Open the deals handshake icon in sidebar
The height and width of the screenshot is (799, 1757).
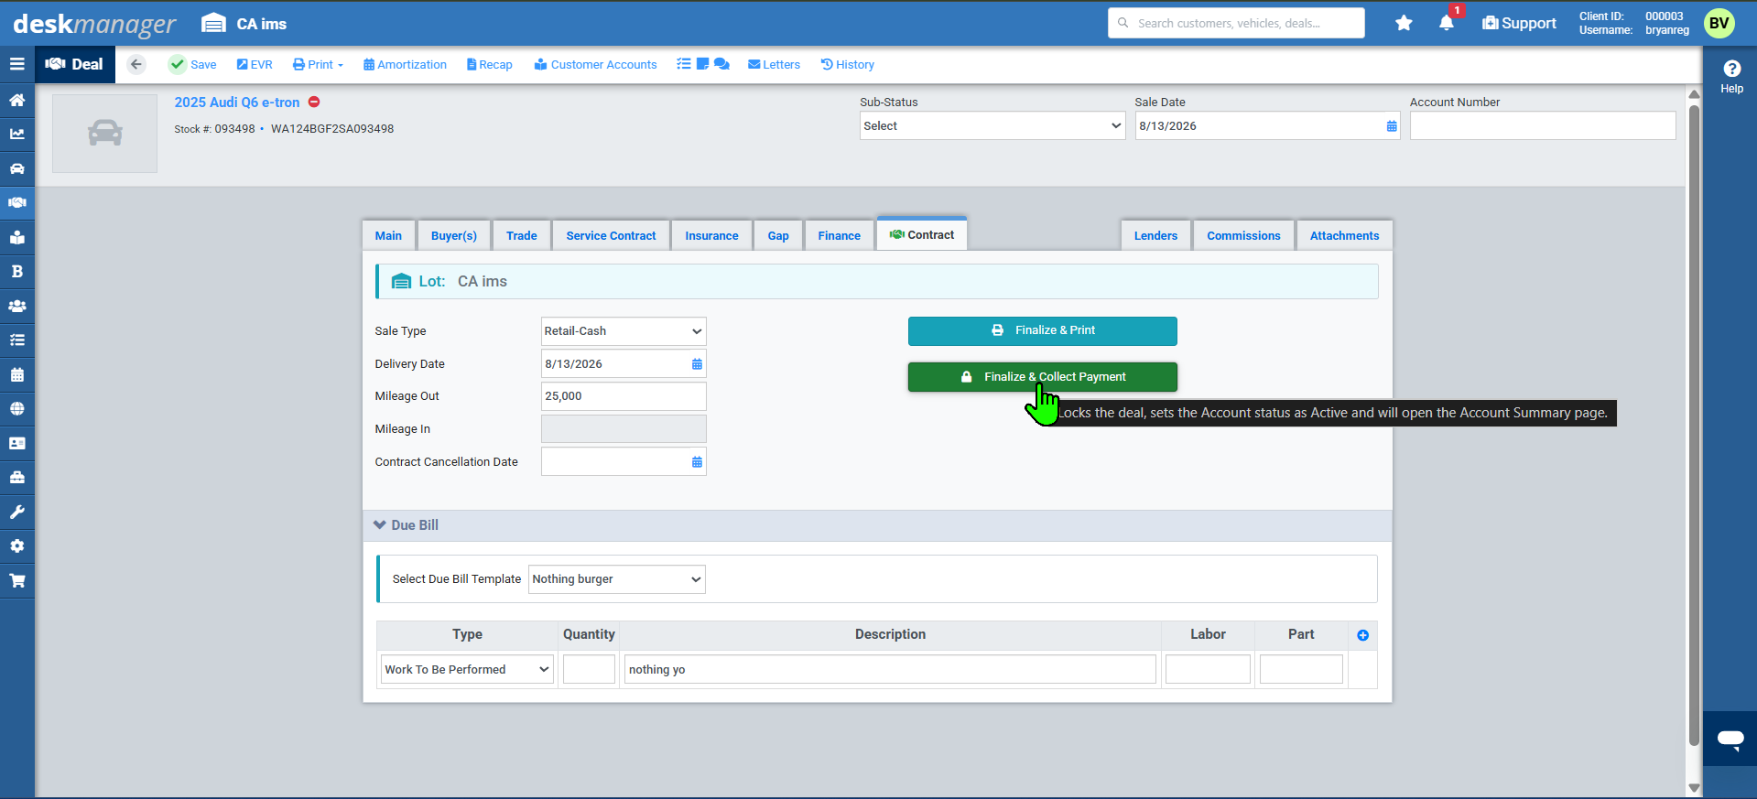16,202
